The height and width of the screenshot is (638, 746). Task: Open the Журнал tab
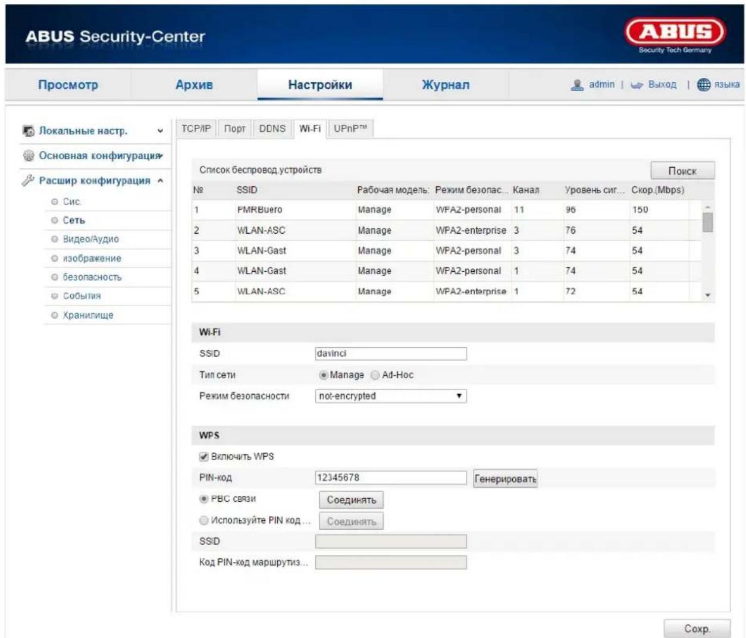pyautogui.click(x=446, y=84)
